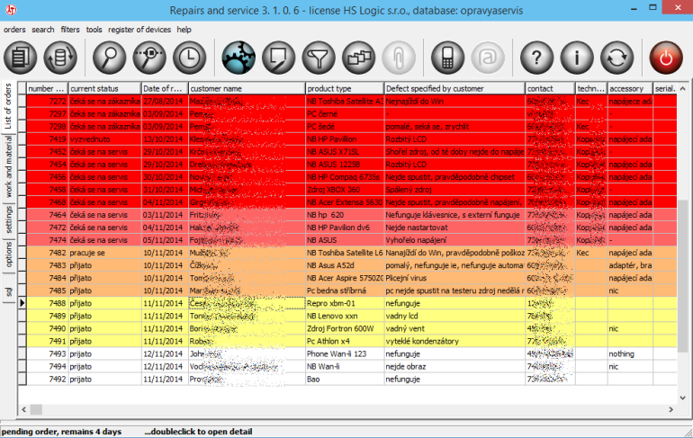Click product 'Pc bedna stříbrná'
This screenshot has width=693, height=438.
345,291
